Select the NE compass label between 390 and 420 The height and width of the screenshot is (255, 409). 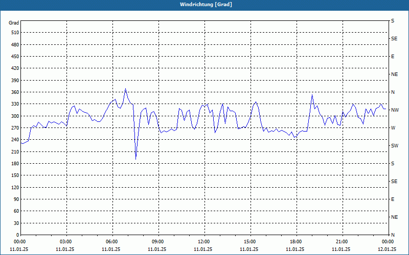(394, 74)
